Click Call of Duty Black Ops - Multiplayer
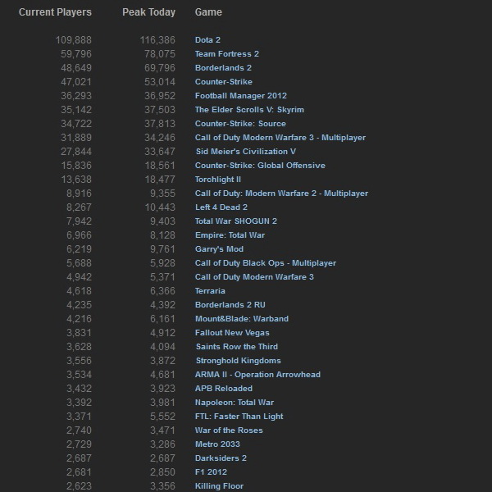 point(265,263)
